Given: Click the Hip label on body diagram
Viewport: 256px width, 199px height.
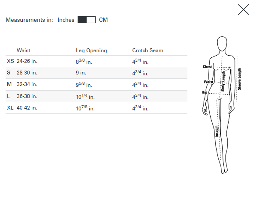Looking at the screenshot, I should (x=205, y=92).
